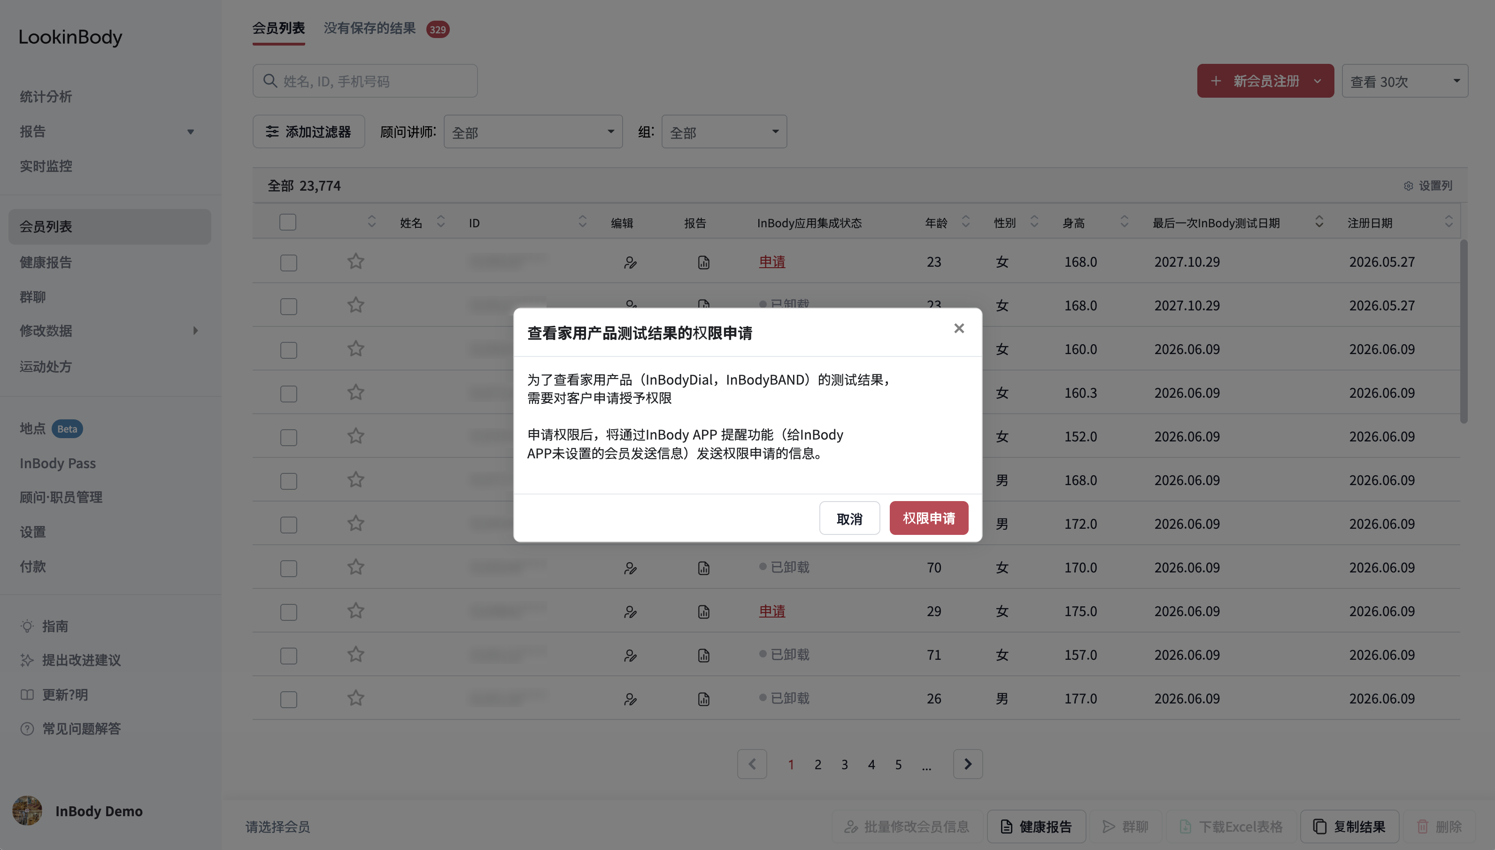Image resolution: width=1495 pixels, height=850 pixels.
Task: Sort by the 身高 column
Action: coord(1125,222)
